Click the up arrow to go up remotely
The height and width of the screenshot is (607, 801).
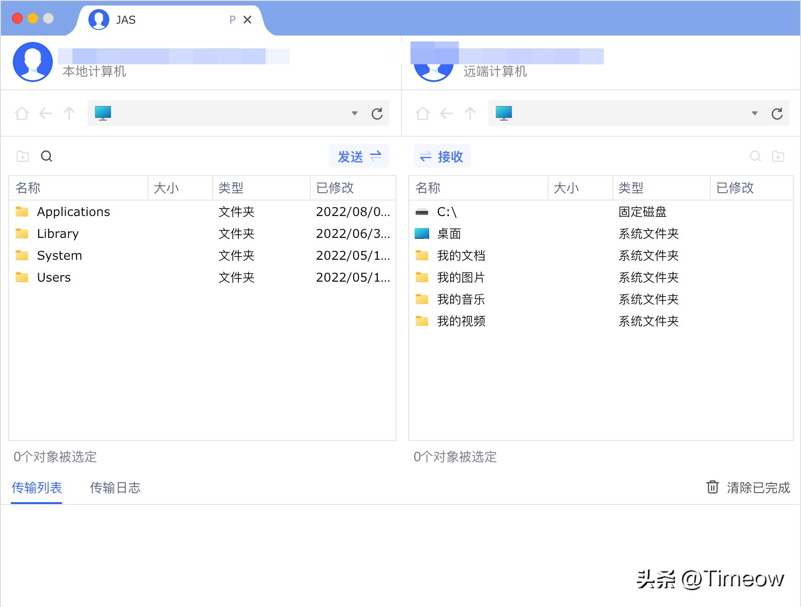pyautogui.click(x=470, y=113)
